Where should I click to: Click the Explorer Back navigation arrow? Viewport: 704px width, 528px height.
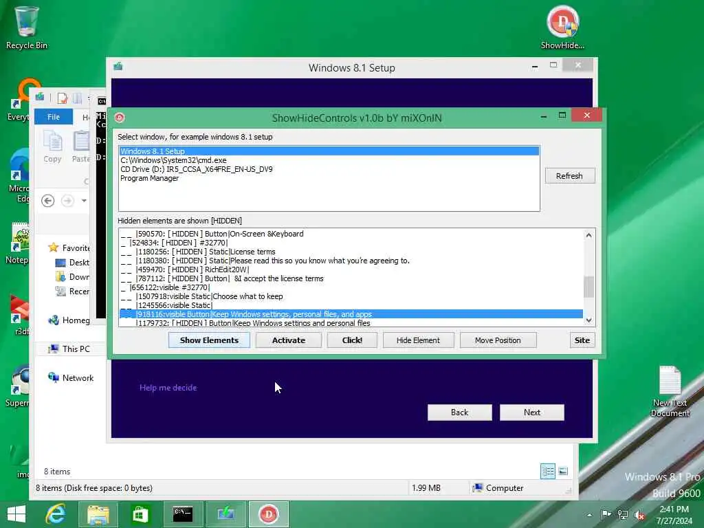(48, 200)
